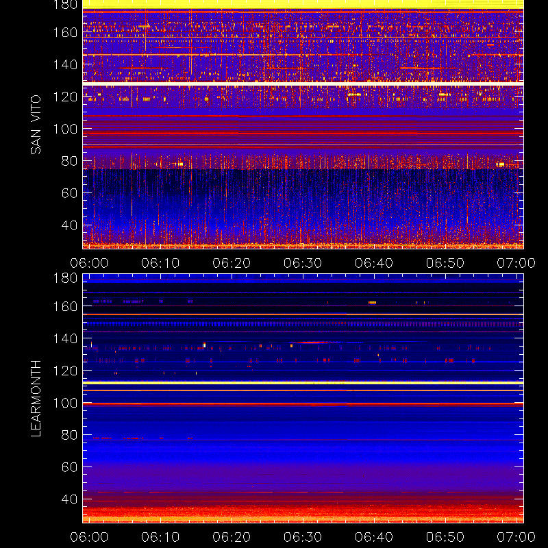Choose the 140 label on Learmonth axis
Viewport: 548px width, 548px height.
65,338
